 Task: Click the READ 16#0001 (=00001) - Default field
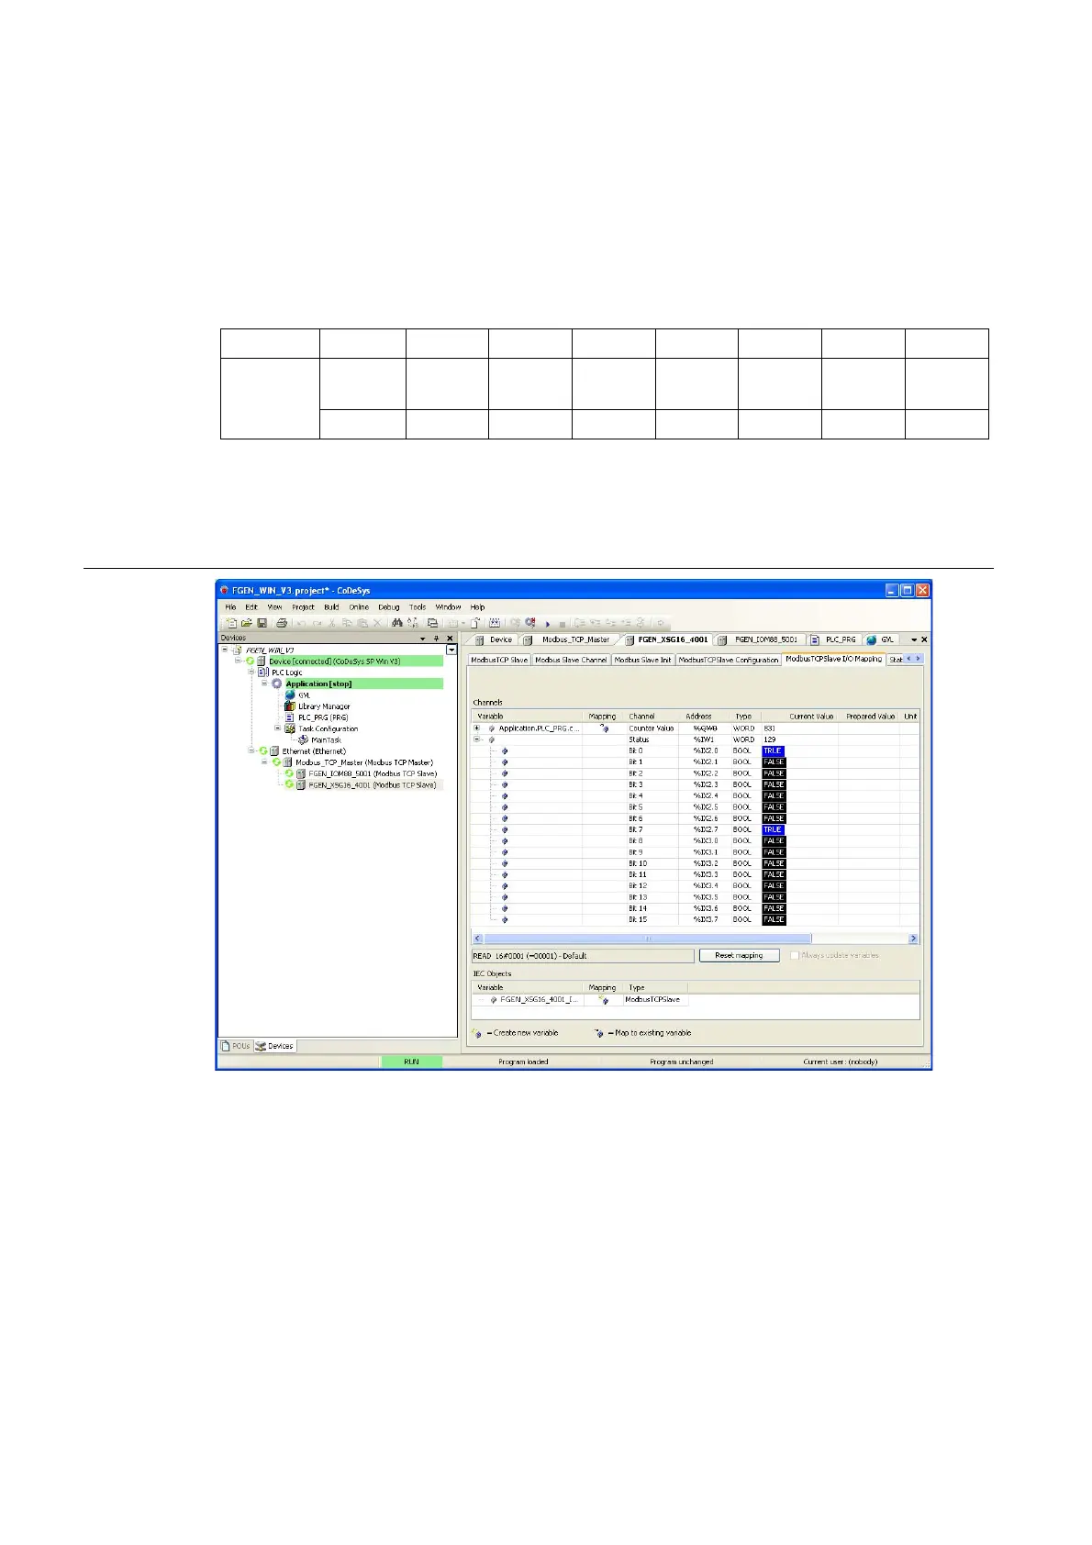[x=583, y=955]
